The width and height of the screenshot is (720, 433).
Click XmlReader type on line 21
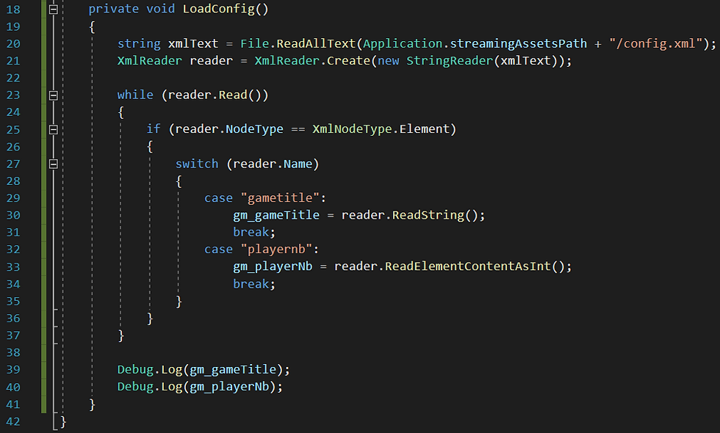tap(150, 60)
